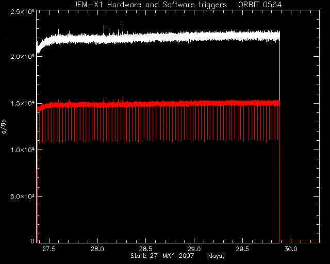Click the tallest white spike near 28.25

[123, 29]
